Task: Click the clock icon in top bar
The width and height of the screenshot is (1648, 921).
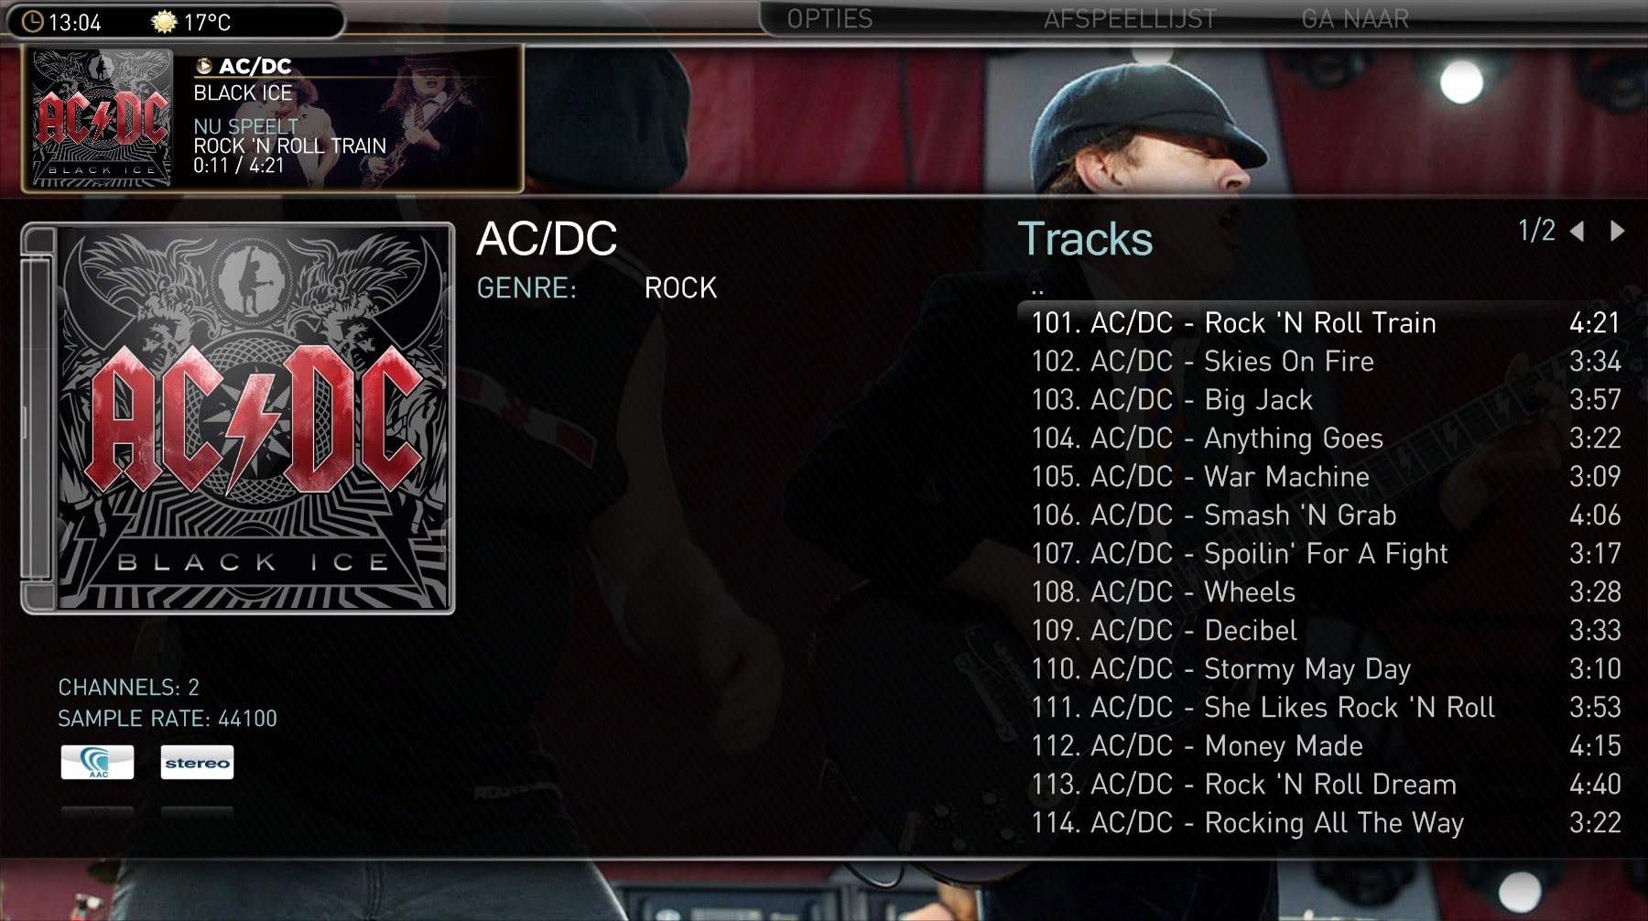Action: (x=32, y=21)
